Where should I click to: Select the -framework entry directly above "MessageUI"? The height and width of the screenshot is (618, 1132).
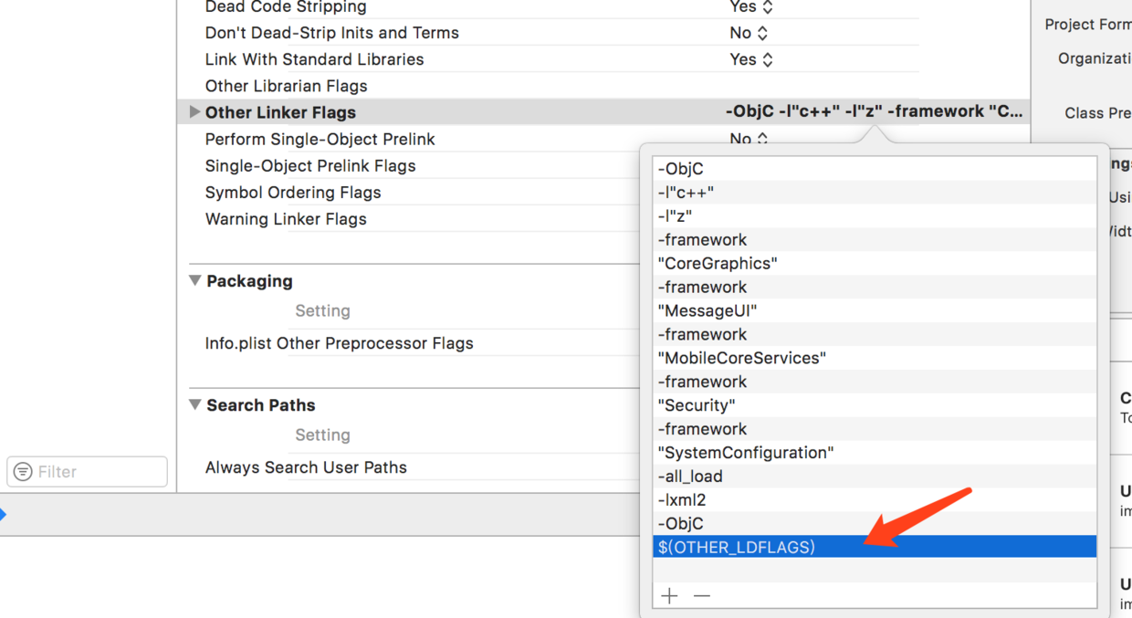tap(875, 287)
